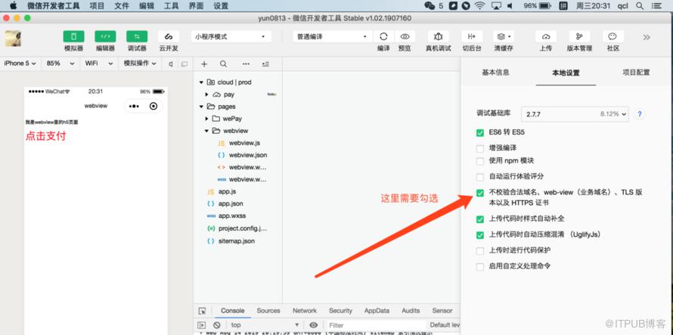The width and height of the screenshot is (673, 335).
Task: Open the WiFi network dropdown
Action: [99, 64]
